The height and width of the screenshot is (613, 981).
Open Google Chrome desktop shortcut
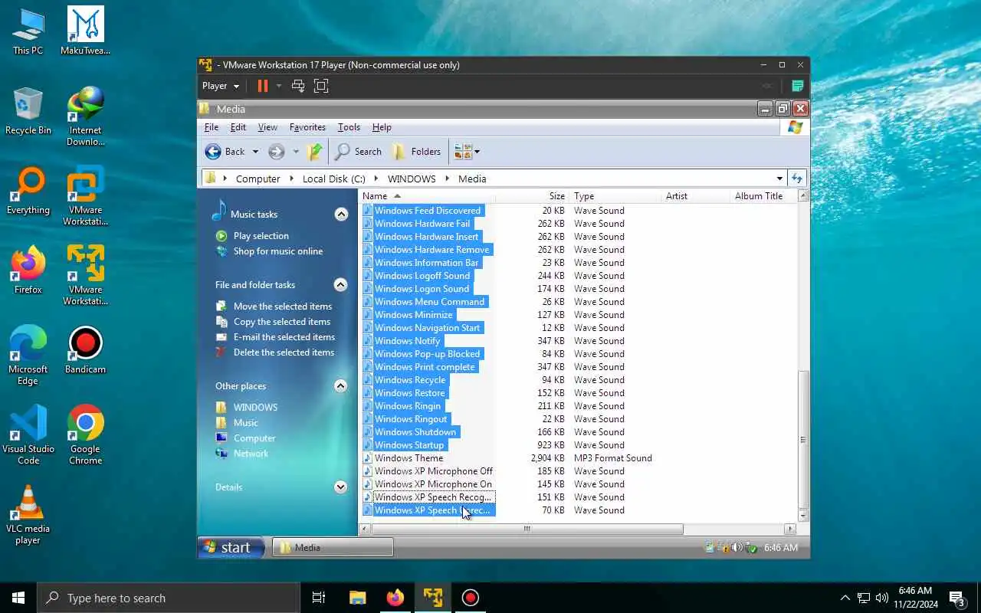click(85, 436)
